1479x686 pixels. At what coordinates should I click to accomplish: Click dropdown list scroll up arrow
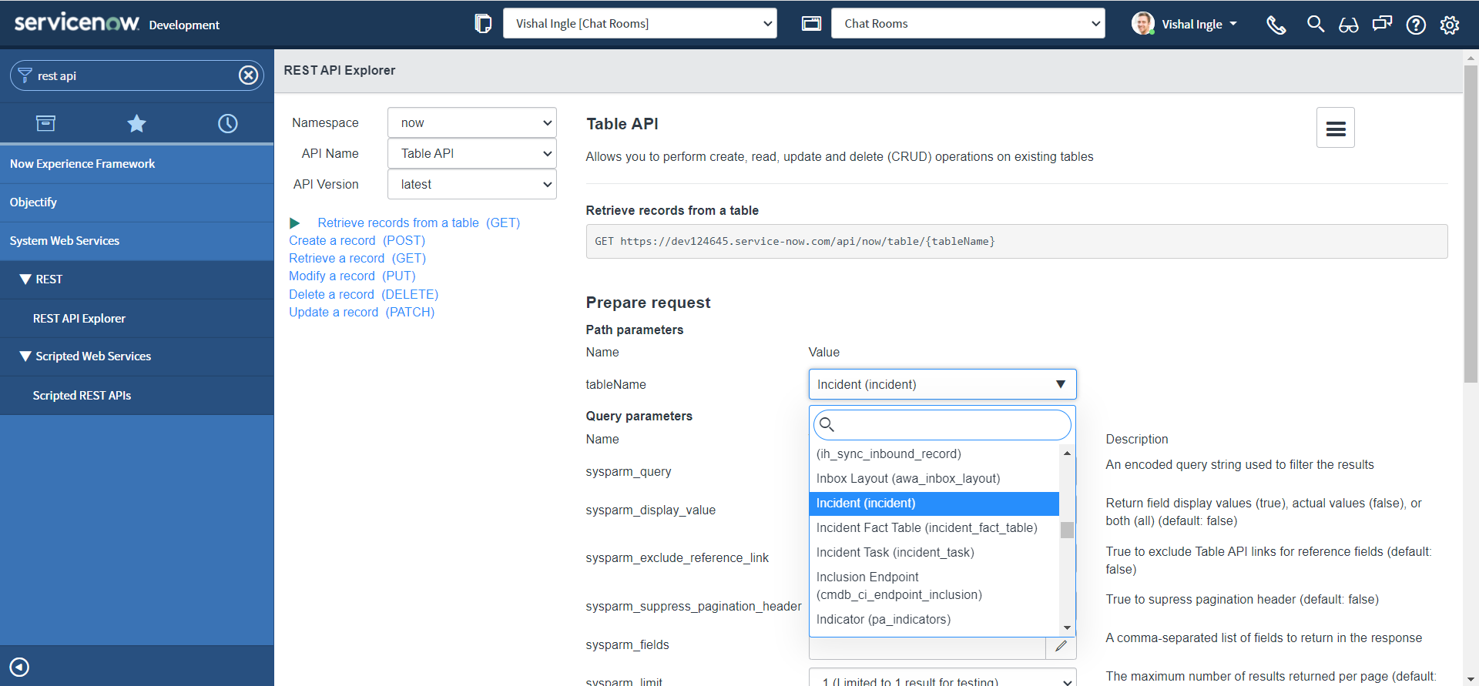click(x=1067, y=453)
